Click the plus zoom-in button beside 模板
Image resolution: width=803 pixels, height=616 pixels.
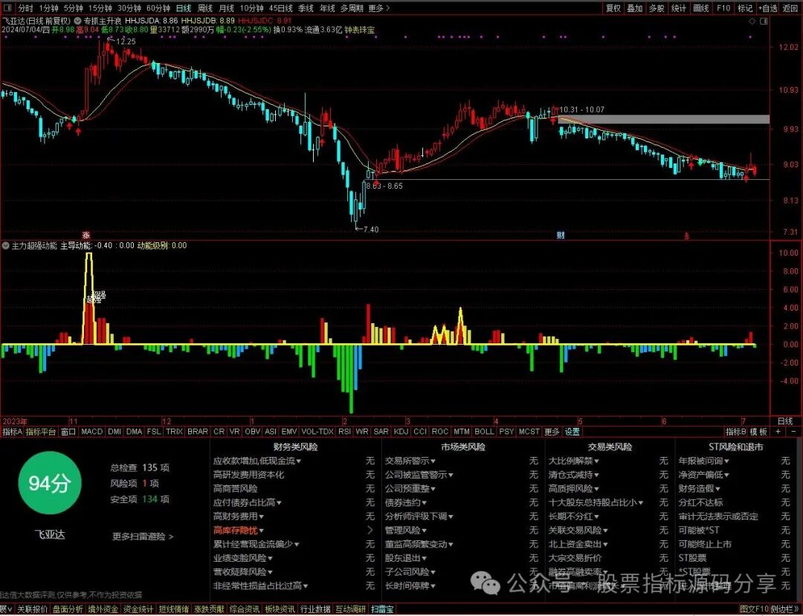[x=778, y=432]
